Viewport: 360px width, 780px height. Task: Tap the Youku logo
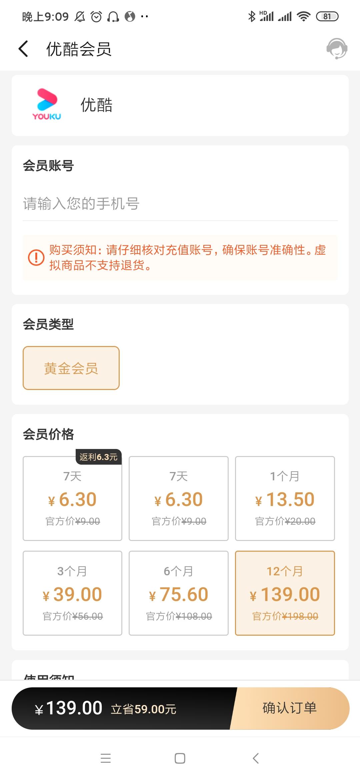(47, 105)
